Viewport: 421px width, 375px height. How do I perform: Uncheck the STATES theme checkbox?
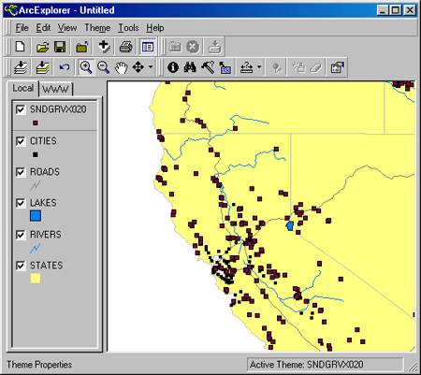(x=21, y=266)
